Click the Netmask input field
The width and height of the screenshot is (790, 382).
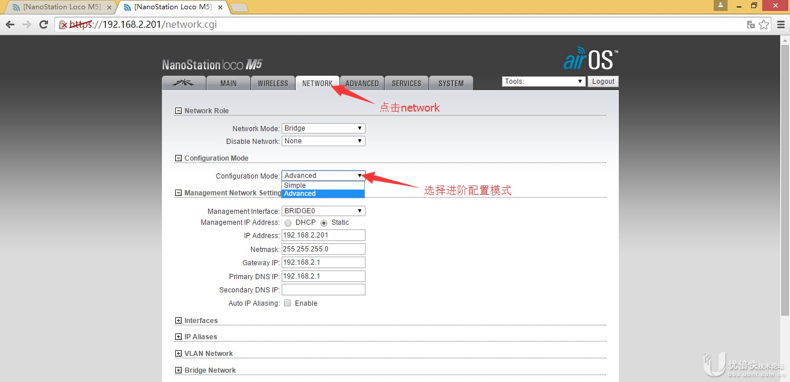323,249
